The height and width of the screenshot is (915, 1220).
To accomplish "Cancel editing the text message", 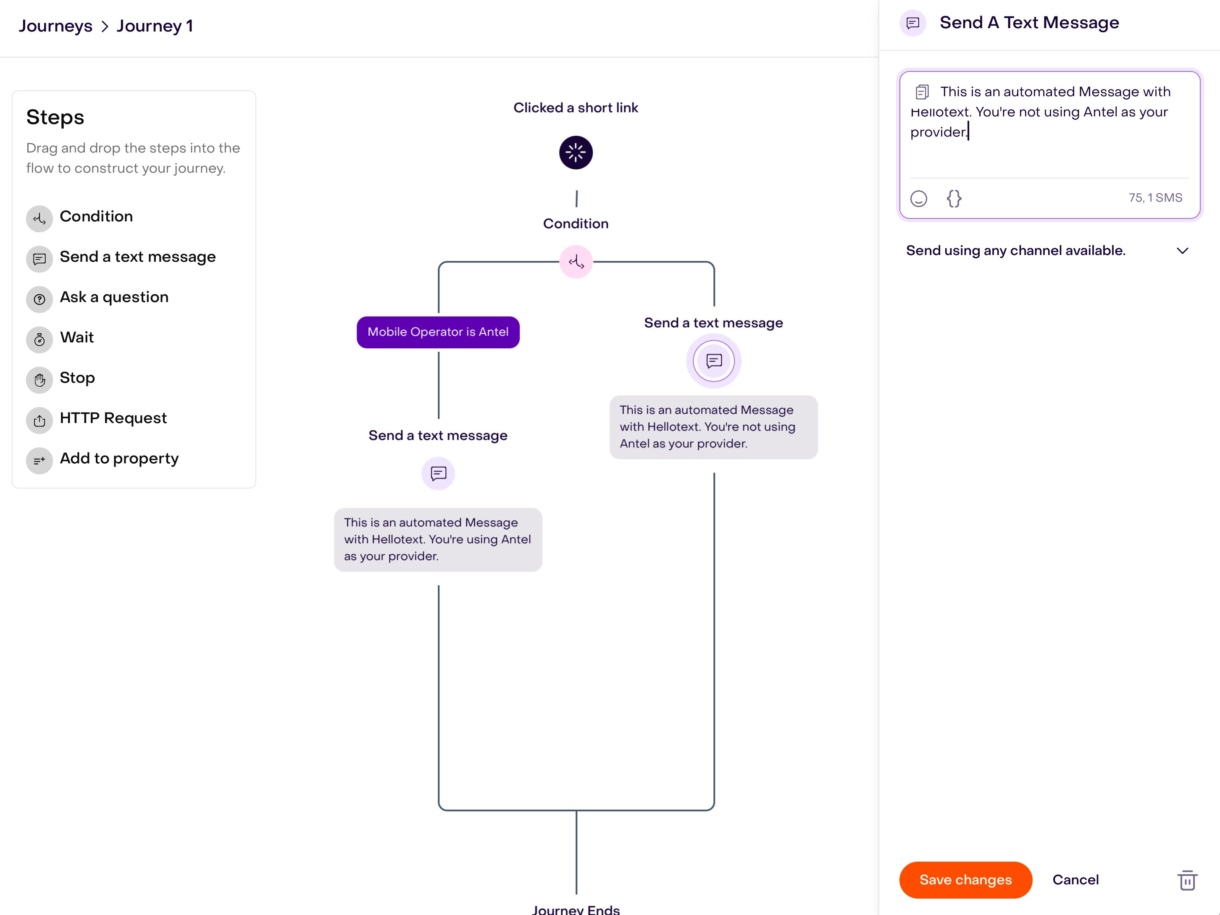I will tap(1075, 880).
